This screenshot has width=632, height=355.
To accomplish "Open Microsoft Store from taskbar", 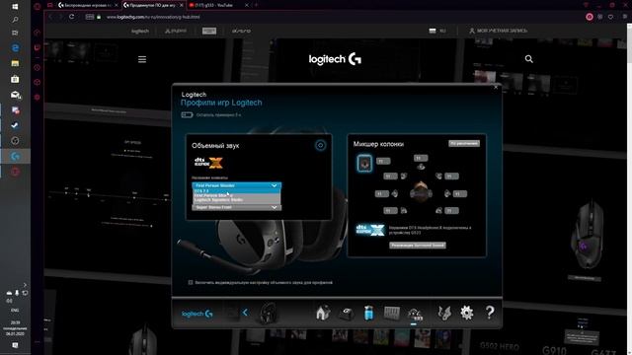I will click(15, 79).
